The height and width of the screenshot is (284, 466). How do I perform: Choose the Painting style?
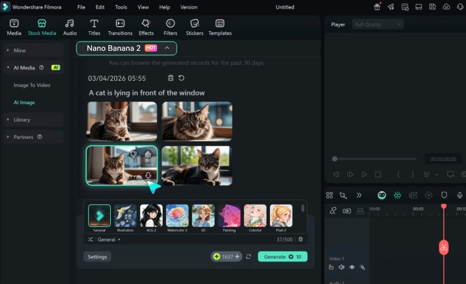(229, 218)
